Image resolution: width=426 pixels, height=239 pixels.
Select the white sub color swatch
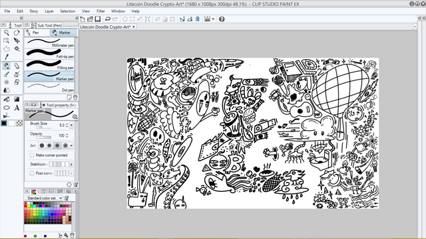[x=12, y=123]
